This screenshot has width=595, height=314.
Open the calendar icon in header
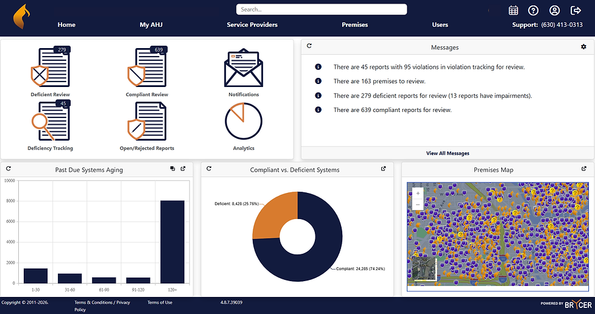(x=513, y=10)
